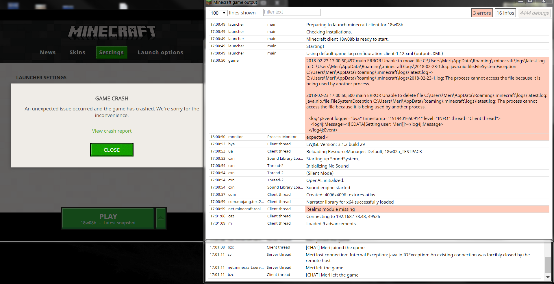Screen dimensions: 554x284
Task: Focus the Filter text field
Action: 292,12
